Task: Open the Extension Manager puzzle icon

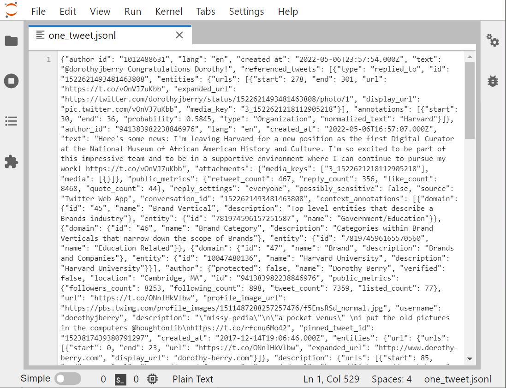Action: tap(11, 161)
